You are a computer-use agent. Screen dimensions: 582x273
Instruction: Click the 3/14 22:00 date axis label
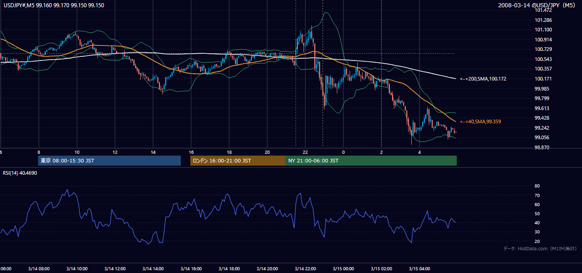tap(305, 269)
